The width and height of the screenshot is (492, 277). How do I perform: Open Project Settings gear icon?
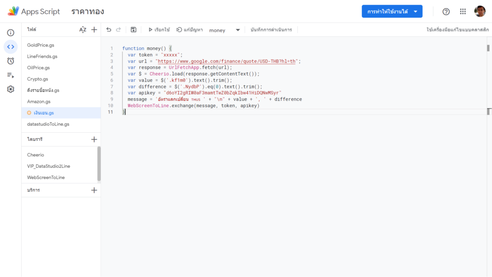pyautogui.click(x=11, y=89)
